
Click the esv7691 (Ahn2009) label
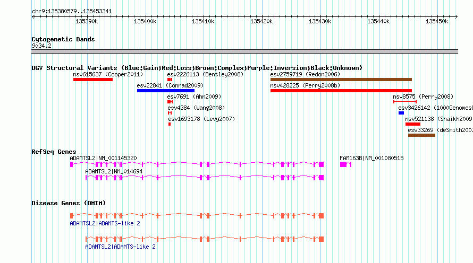click(x=194, y=97)
